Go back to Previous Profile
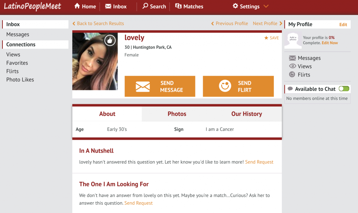The image size is (358, 213). tap(229, 23)
